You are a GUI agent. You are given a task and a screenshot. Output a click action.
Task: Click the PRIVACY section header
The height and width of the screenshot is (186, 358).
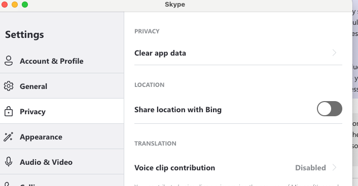pos(147,31)
